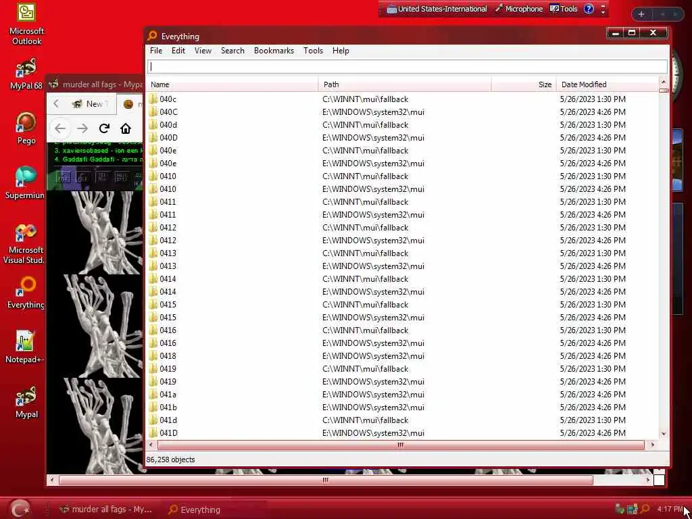Select the 041D folder in E:\WINDOWS\system32\mui
This screenshot has width=692, height=519.
(403, 433)
